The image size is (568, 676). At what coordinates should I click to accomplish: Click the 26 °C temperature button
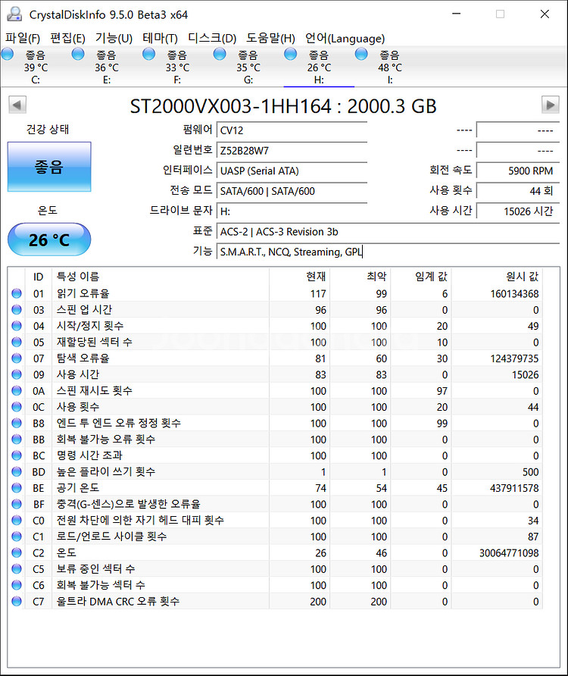49,239
